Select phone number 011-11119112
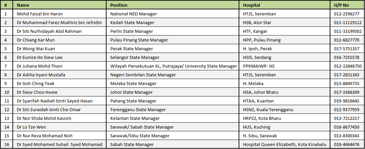365x149 pixels. [x=348, y=23]
